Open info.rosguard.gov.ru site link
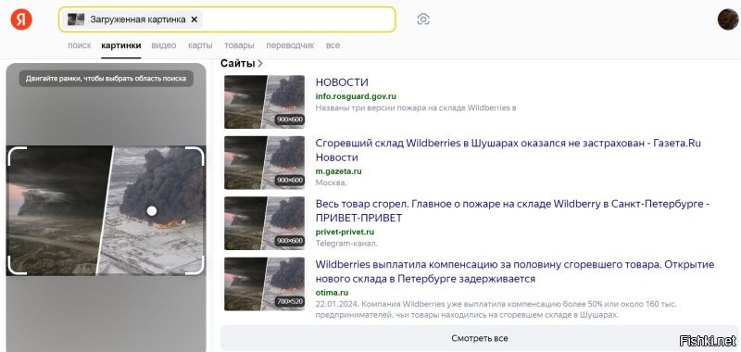 pos(356,96)
